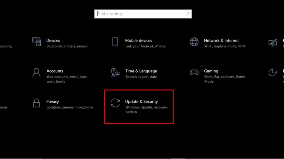Focus the Find a setting search field

point(143,14)
